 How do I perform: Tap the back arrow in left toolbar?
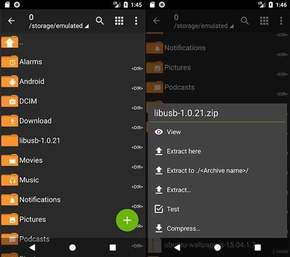12,21
